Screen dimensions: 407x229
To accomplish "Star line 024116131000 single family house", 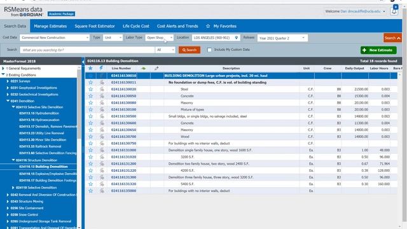I will pyautogui.click(x=90, y=150).
